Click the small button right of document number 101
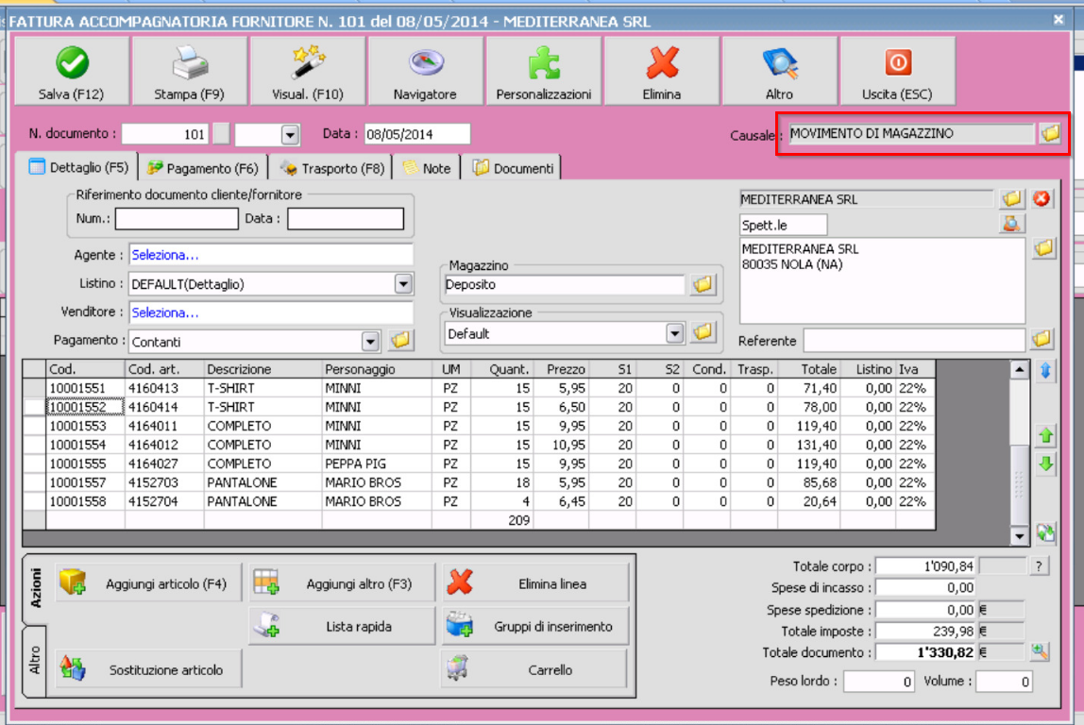This screenshot has width=1084, height=725. click(x=221, y=133)
